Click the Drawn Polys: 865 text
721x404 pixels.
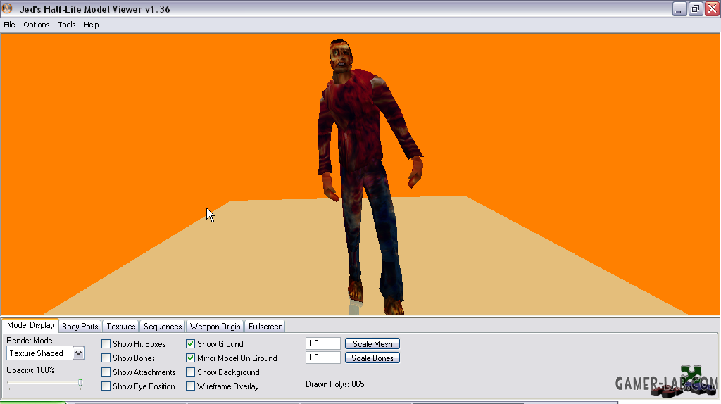coord(334,384)
